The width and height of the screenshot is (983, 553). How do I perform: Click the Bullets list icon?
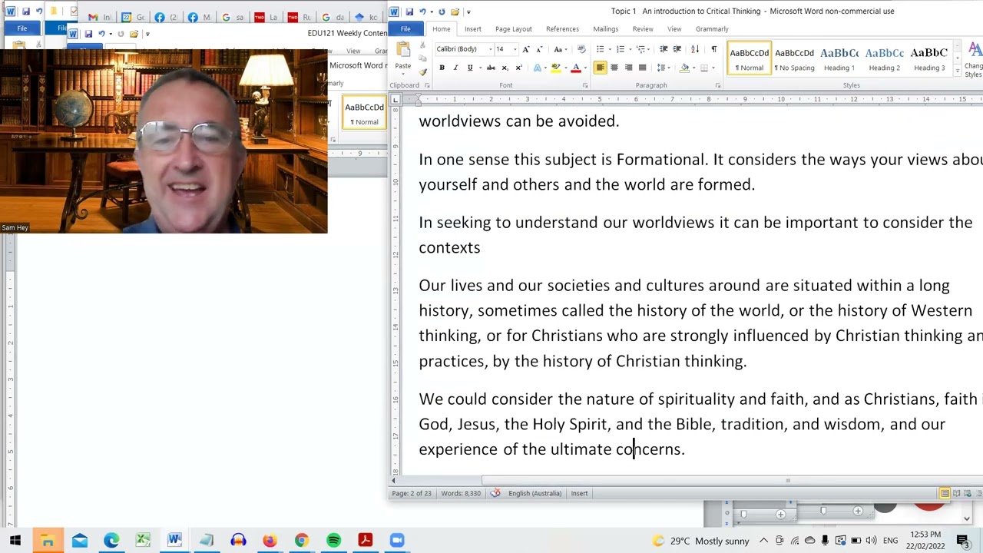[599, 49]
